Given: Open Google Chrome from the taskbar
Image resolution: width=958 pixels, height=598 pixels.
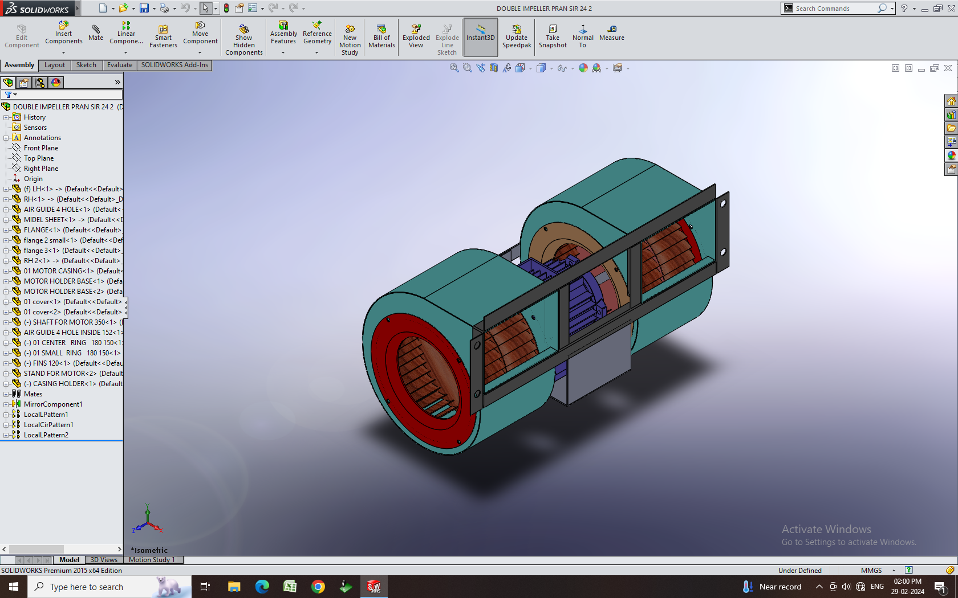Looking at the screenshot, I should pos(318,587).
